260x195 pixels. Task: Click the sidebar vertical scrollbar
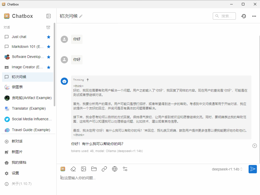coord(54,64)
